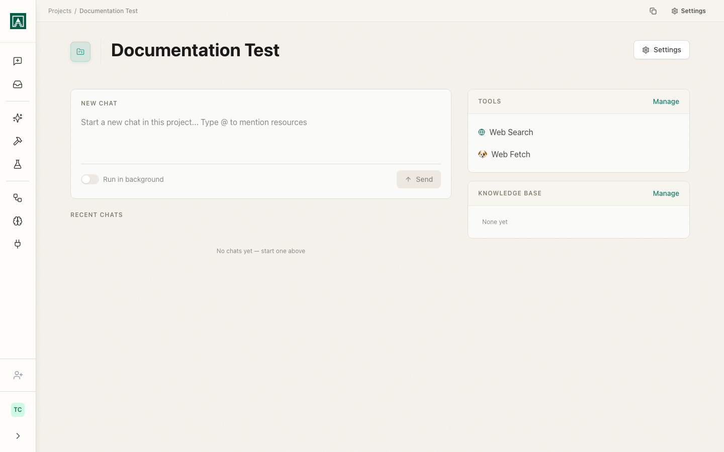The height and width of the screenshot is (452, 724).
Task: Expand the sidebar with chevron arrow
Action: 18,436
